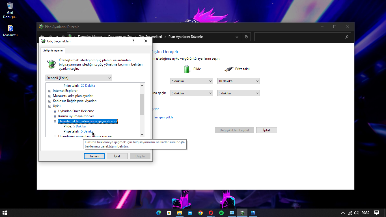This screenshot has width=386, height=217.
Task: Open the Photos app on the taskbar
Action: pos(253,213)
